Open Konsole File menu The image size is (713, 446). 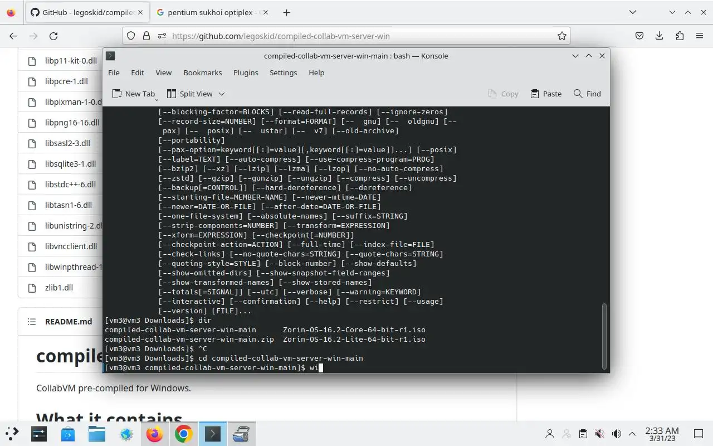[x=114, y=72]
